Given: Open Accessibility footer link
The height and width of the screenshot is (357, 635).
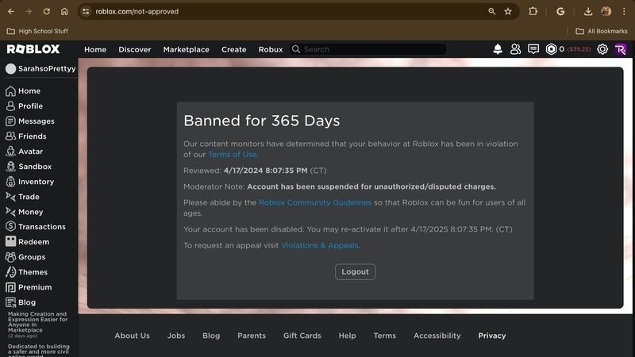Looking at the screenshot, I should coord(437,336).
